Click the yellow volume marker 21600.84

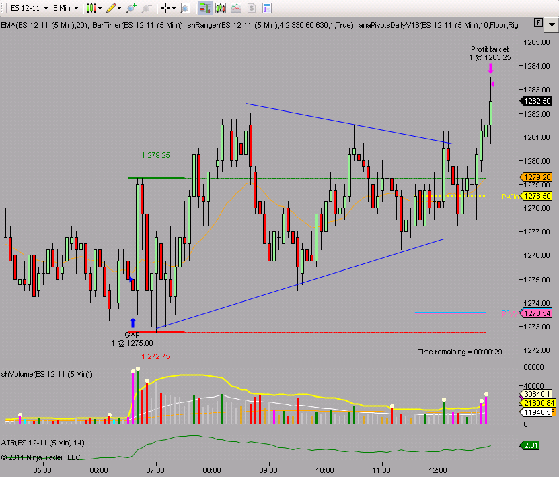point(538,403)
